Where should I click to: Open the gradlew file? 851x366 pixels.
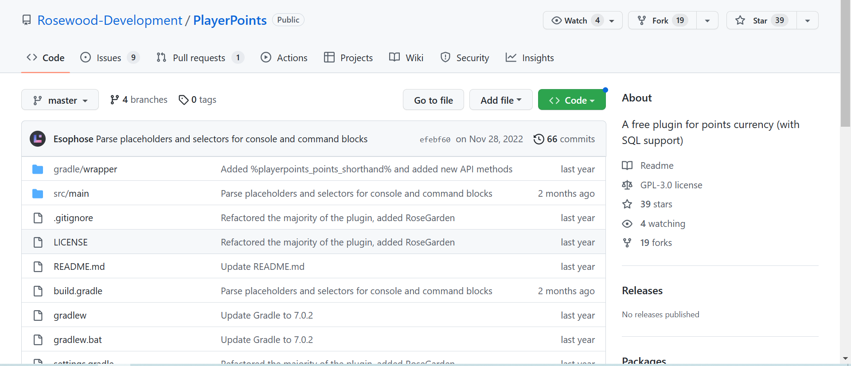pyautogui.click(x=70, y=315)
